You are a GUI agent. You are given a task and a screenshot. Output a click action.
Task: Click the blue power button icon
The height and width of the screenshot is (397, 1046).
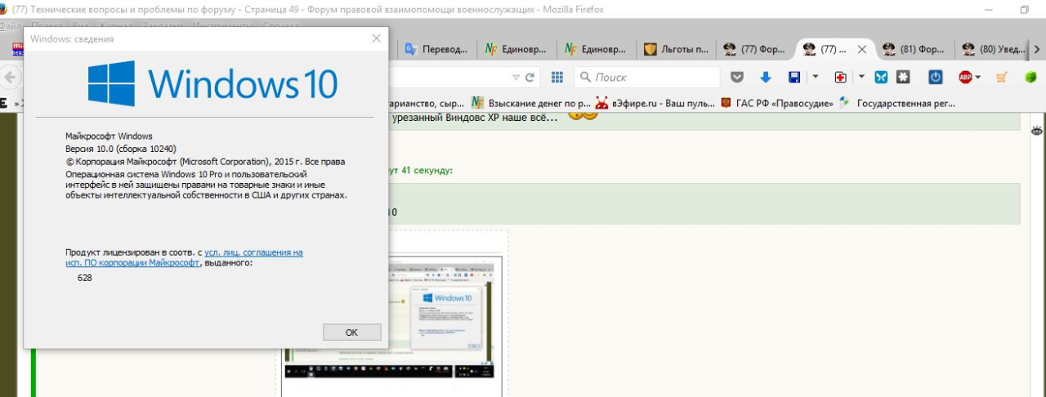[936, 77]
